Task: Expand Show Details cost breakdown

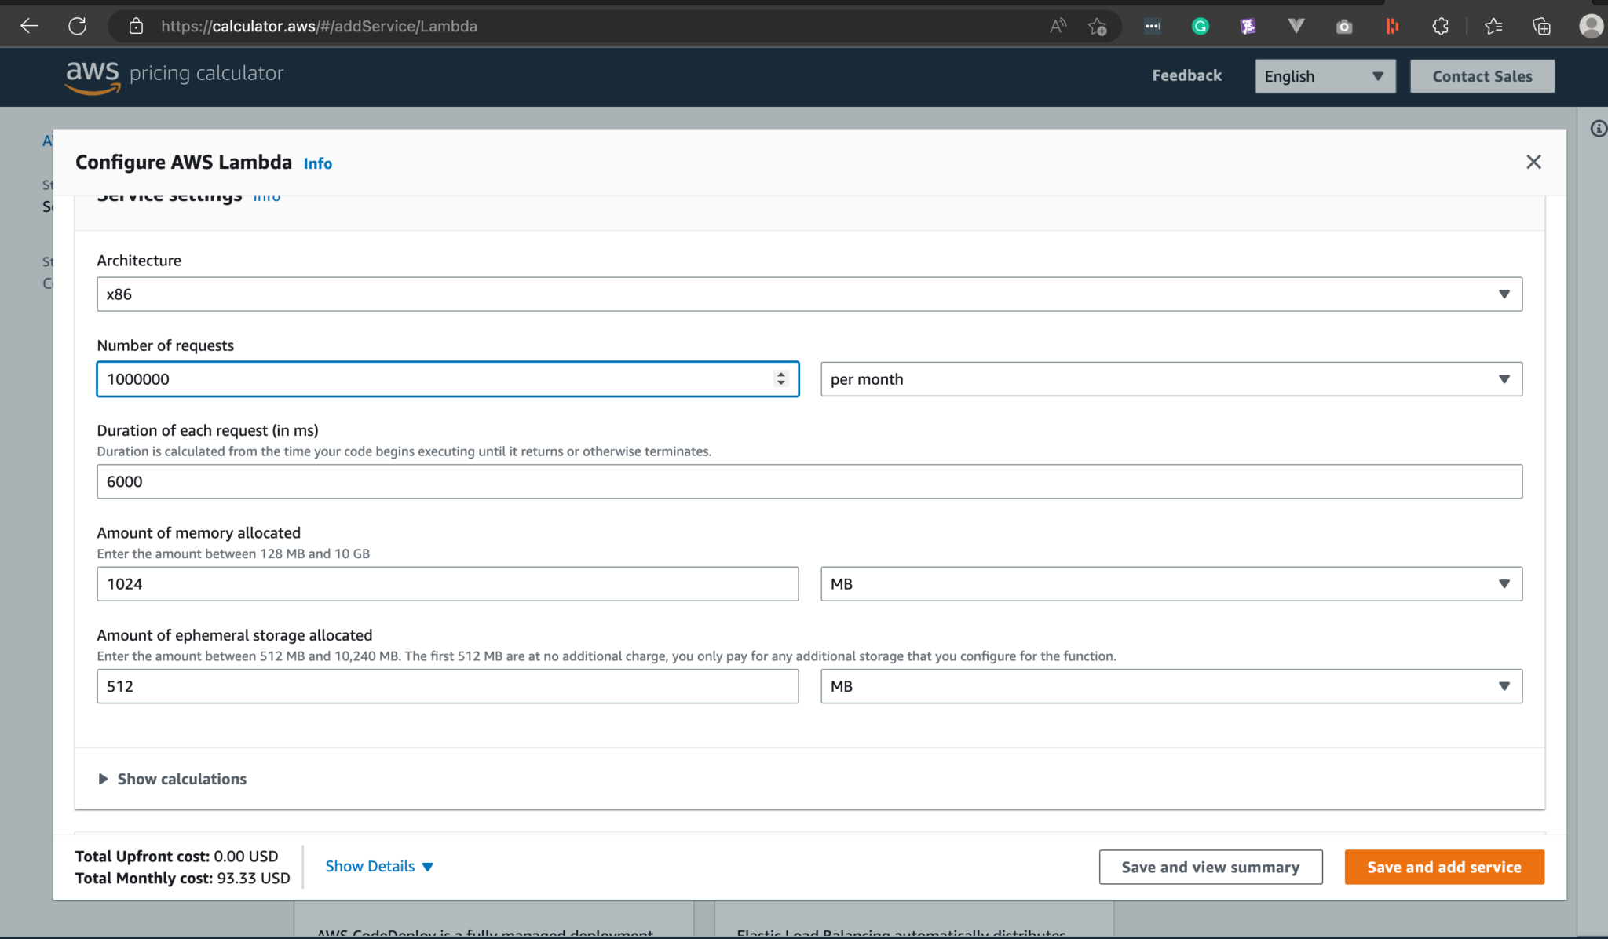Action: [x=379, y=867]
